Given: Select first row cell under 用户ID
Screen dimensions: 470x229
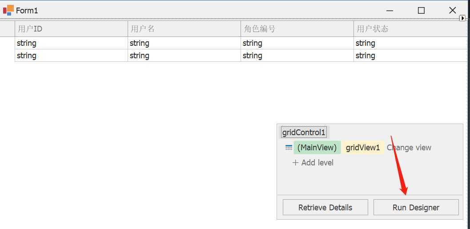Looking at the screenshot, I should [x=71, y=43].
